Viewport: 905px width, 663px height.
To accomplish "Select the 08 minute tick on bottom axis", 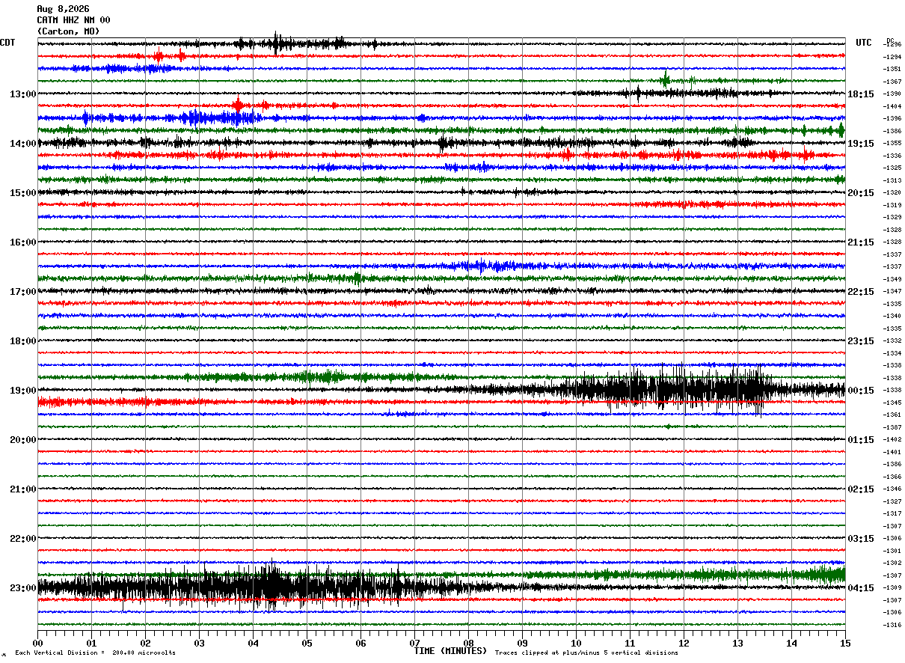I will (x=468, y=643).
